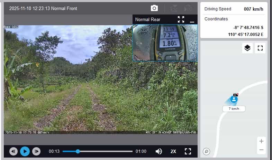Viewport: 272px width, 160px height.
Task: Expand the map to fullscreen
Action: click(x=260, y=48)
